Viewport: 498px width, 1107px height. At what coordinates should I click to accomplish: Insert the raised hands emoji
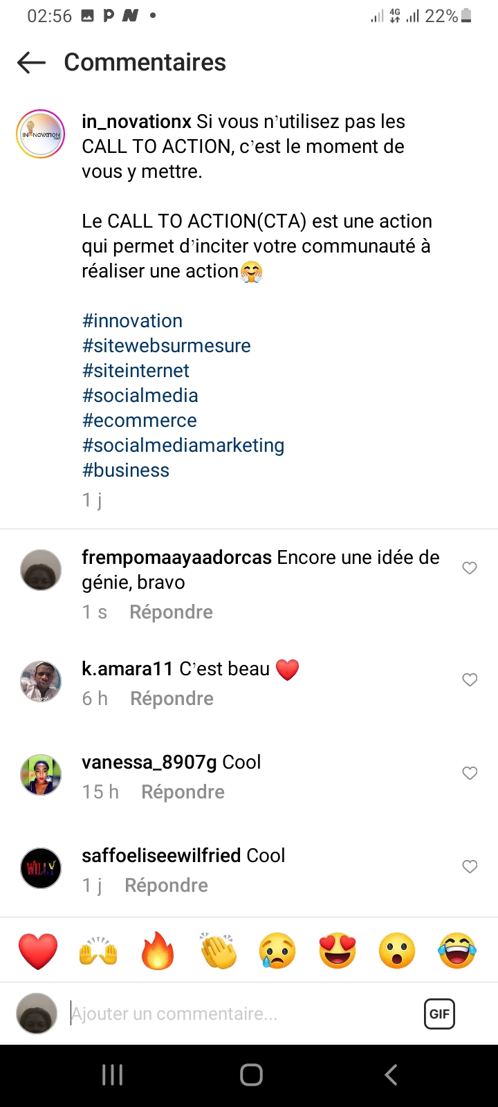point(98,951)
